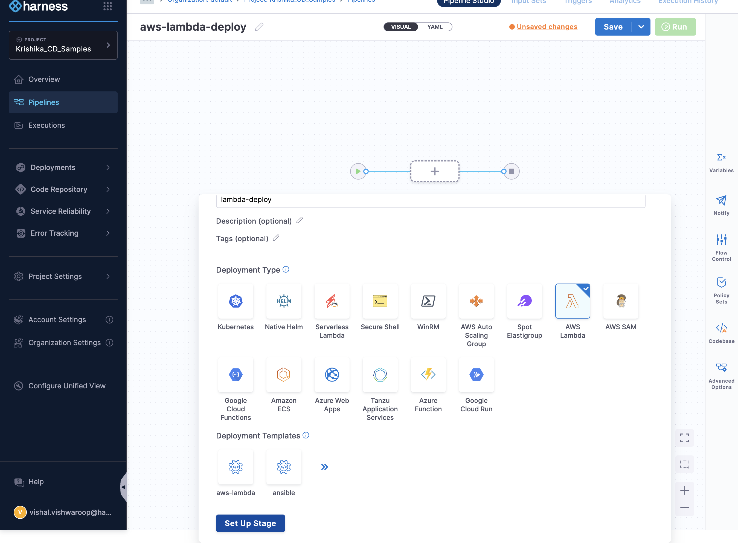This screenshot has width=738, height=543.
Task: Zoom in on the pipeline canvas
Action: 684,490
